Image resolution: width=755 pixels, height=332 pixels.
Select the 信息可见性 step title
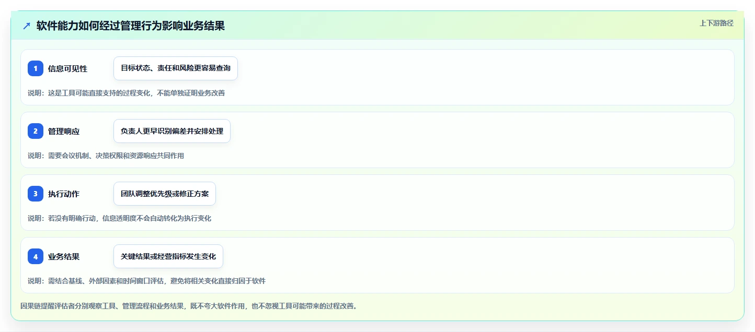(67, 68)
